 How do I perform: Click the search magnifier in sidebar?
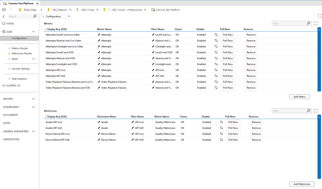35,16
